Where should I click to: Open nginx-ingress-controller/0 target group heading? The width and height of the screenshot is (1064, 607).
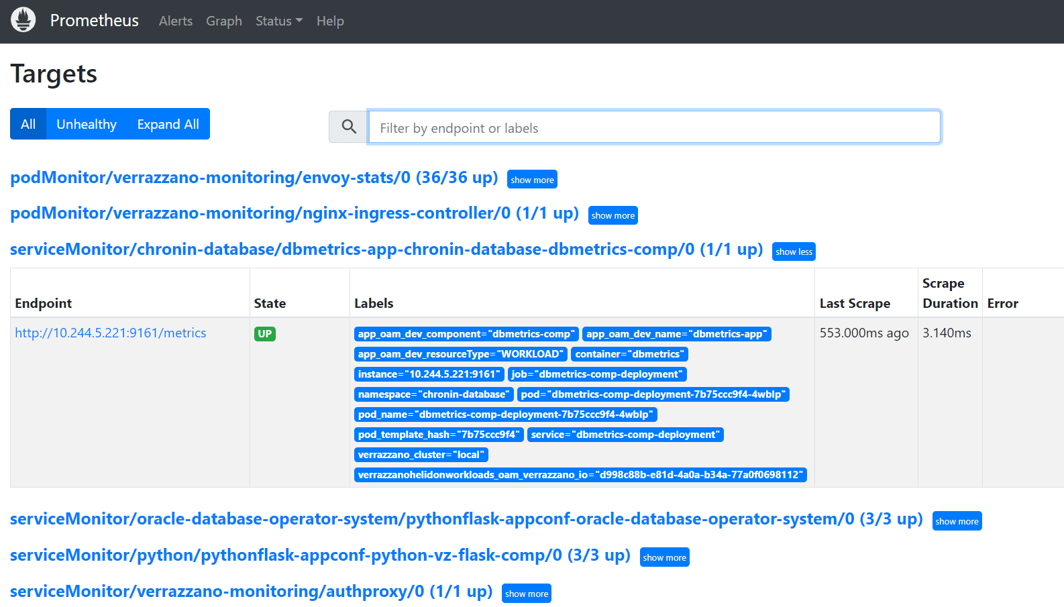click(295, 213)
